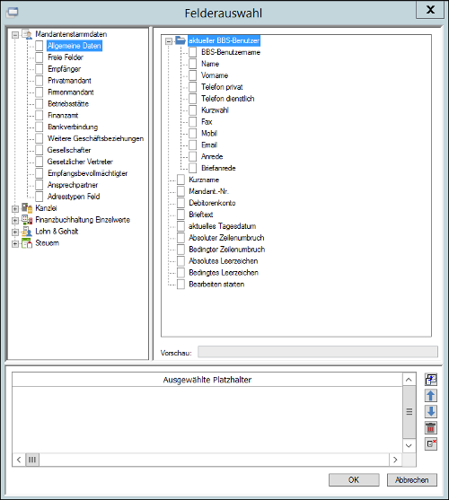
Task: Select Gesellschafter in the tree
Action: pos(69,150)
